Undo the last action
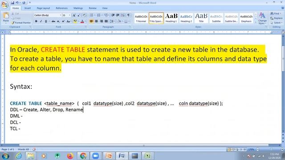This screenshot has width=285, height=160. 17,3
